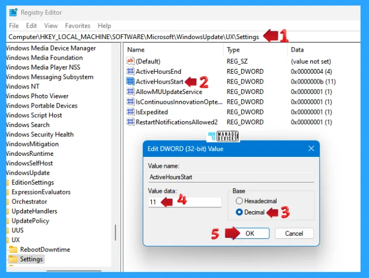The image size is (369, 278).
Task: Click the 0x00000004 (4) data cell
Action: point(311,71)
